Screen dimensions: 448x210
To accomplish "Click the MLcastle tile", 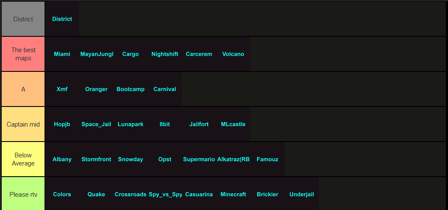I will click(233, 124).
